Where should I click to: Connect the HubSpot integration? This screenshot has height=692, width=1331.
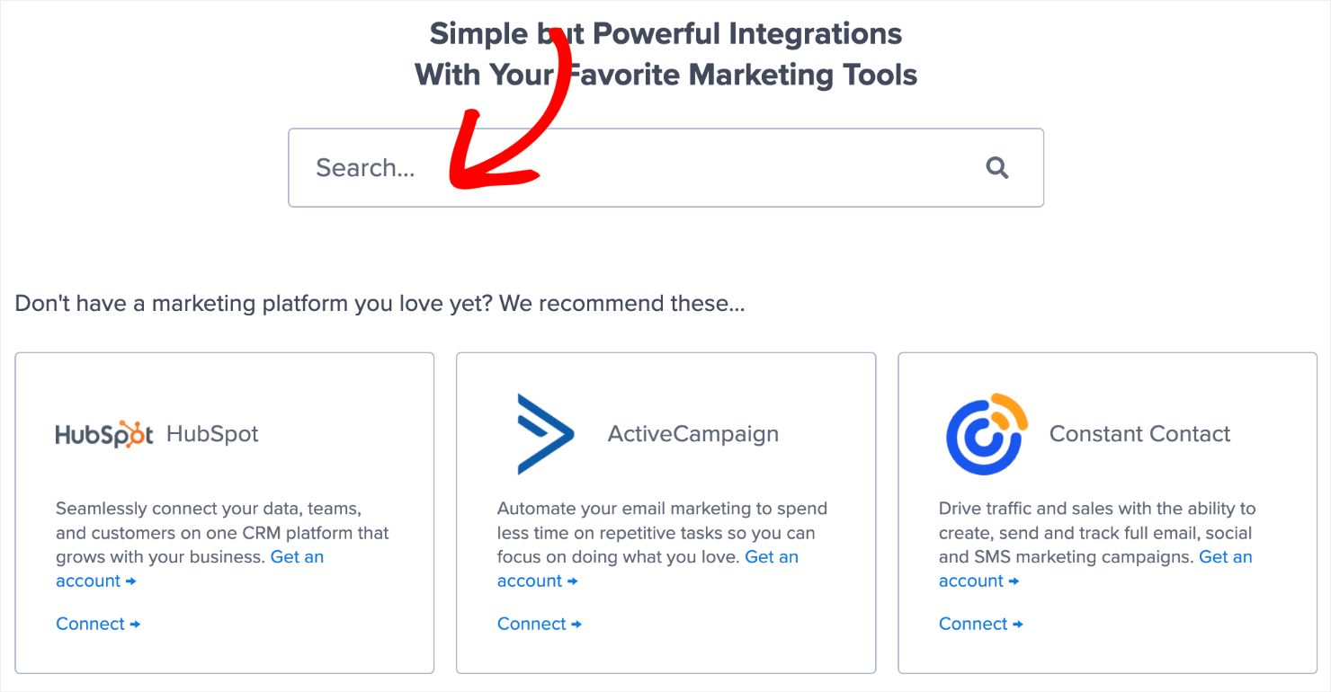(98, 624)
